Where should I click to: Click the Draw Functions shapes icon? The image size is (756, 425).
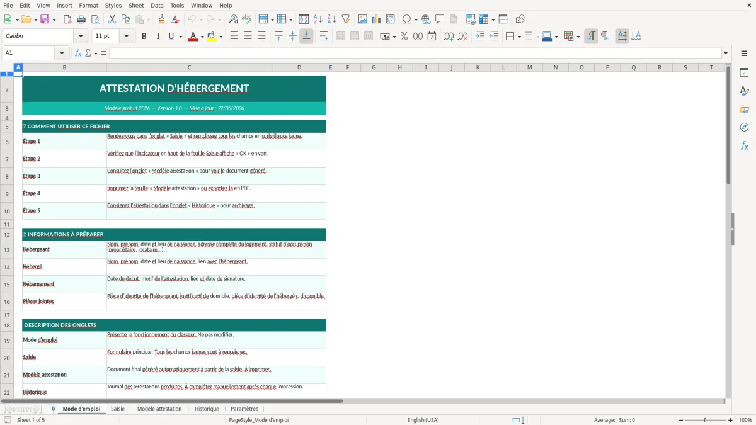pyautogui.click(x=520, y=20)
